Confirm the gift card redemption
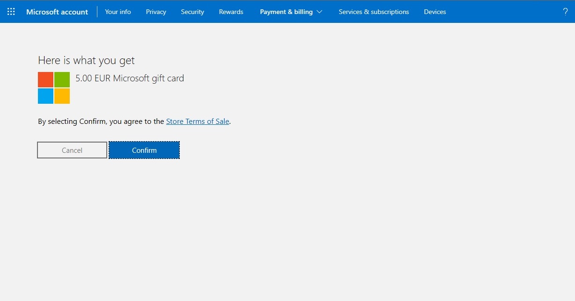The image size is (575, 301). tap(144, 150)
